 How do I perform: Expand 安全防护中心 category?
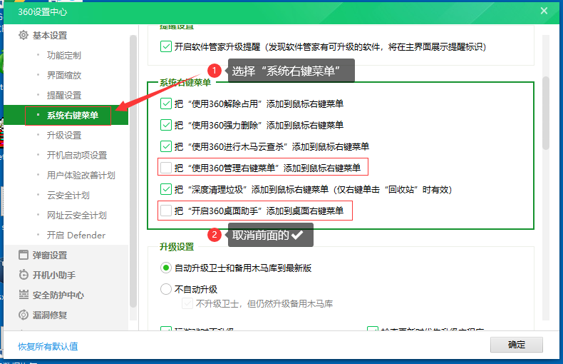click(x=58, y=295)
